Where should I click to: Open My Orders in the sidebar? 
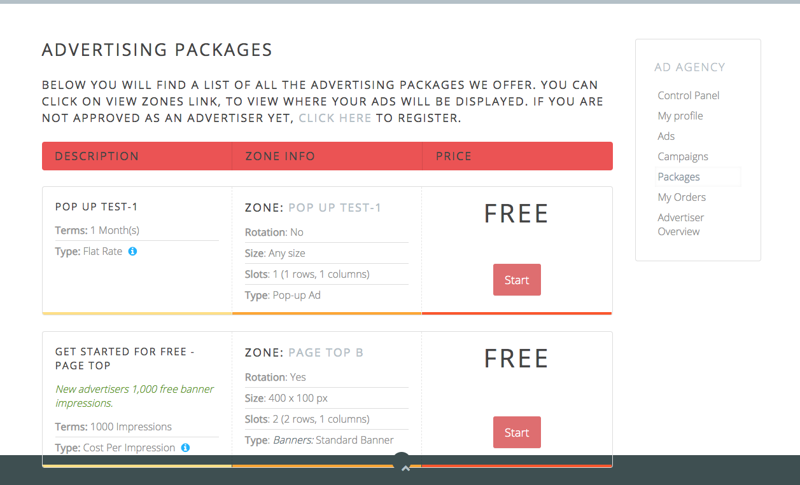click(x=682, y=197)
